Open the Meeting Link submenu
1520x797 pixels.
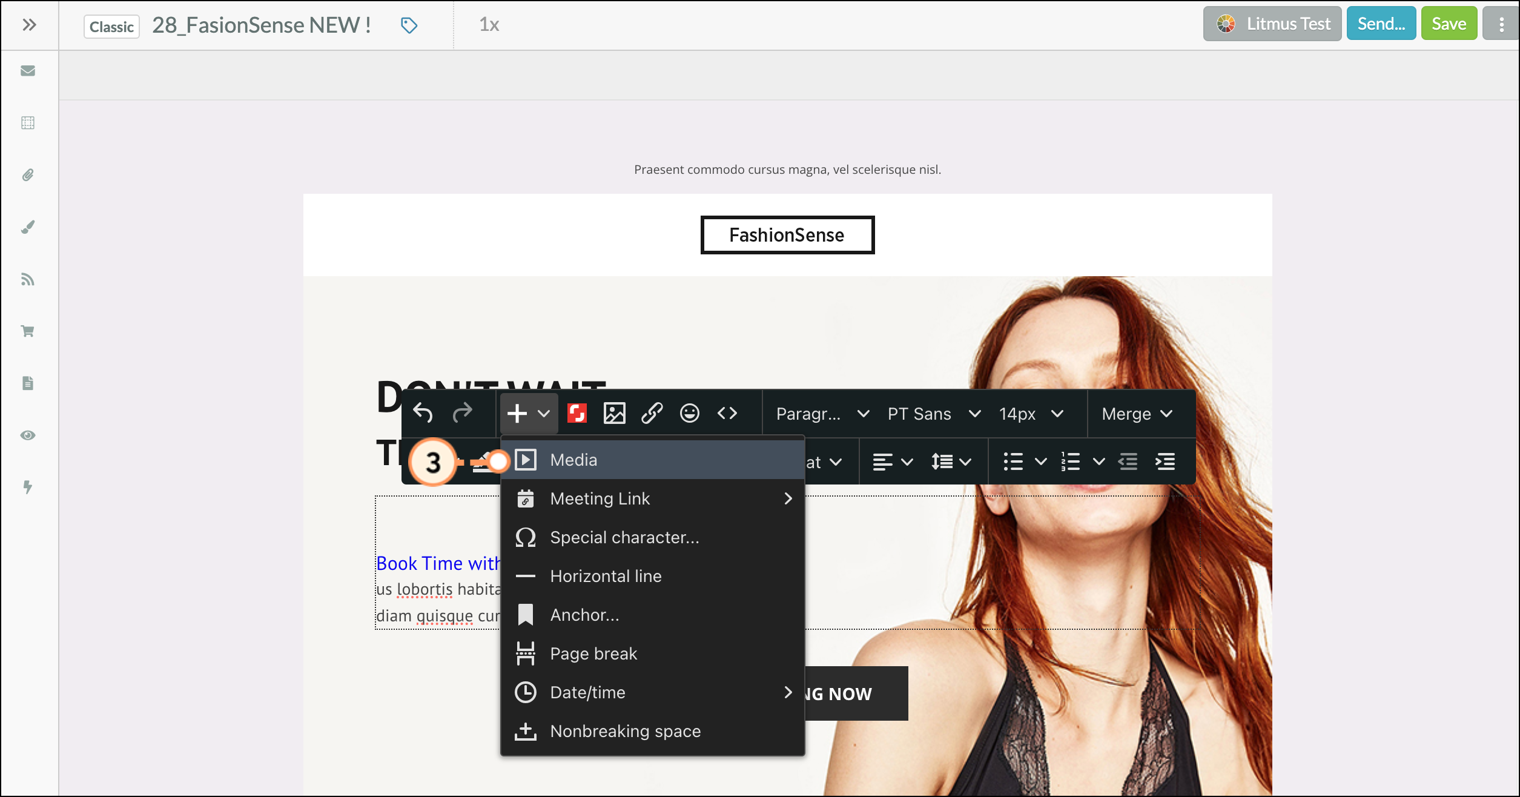tap(653, 498)
